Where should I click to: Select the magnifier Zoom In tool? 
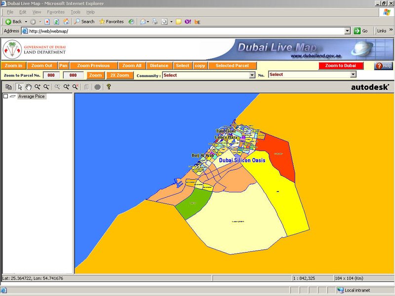coord(38,87)
